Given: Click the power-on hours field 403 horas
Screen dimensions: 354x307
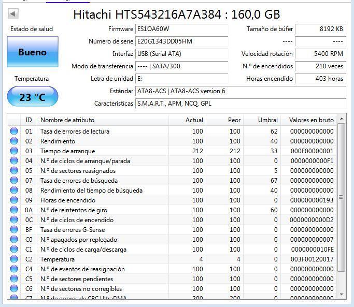Looking at the screenshot, I should coord(321,79).
